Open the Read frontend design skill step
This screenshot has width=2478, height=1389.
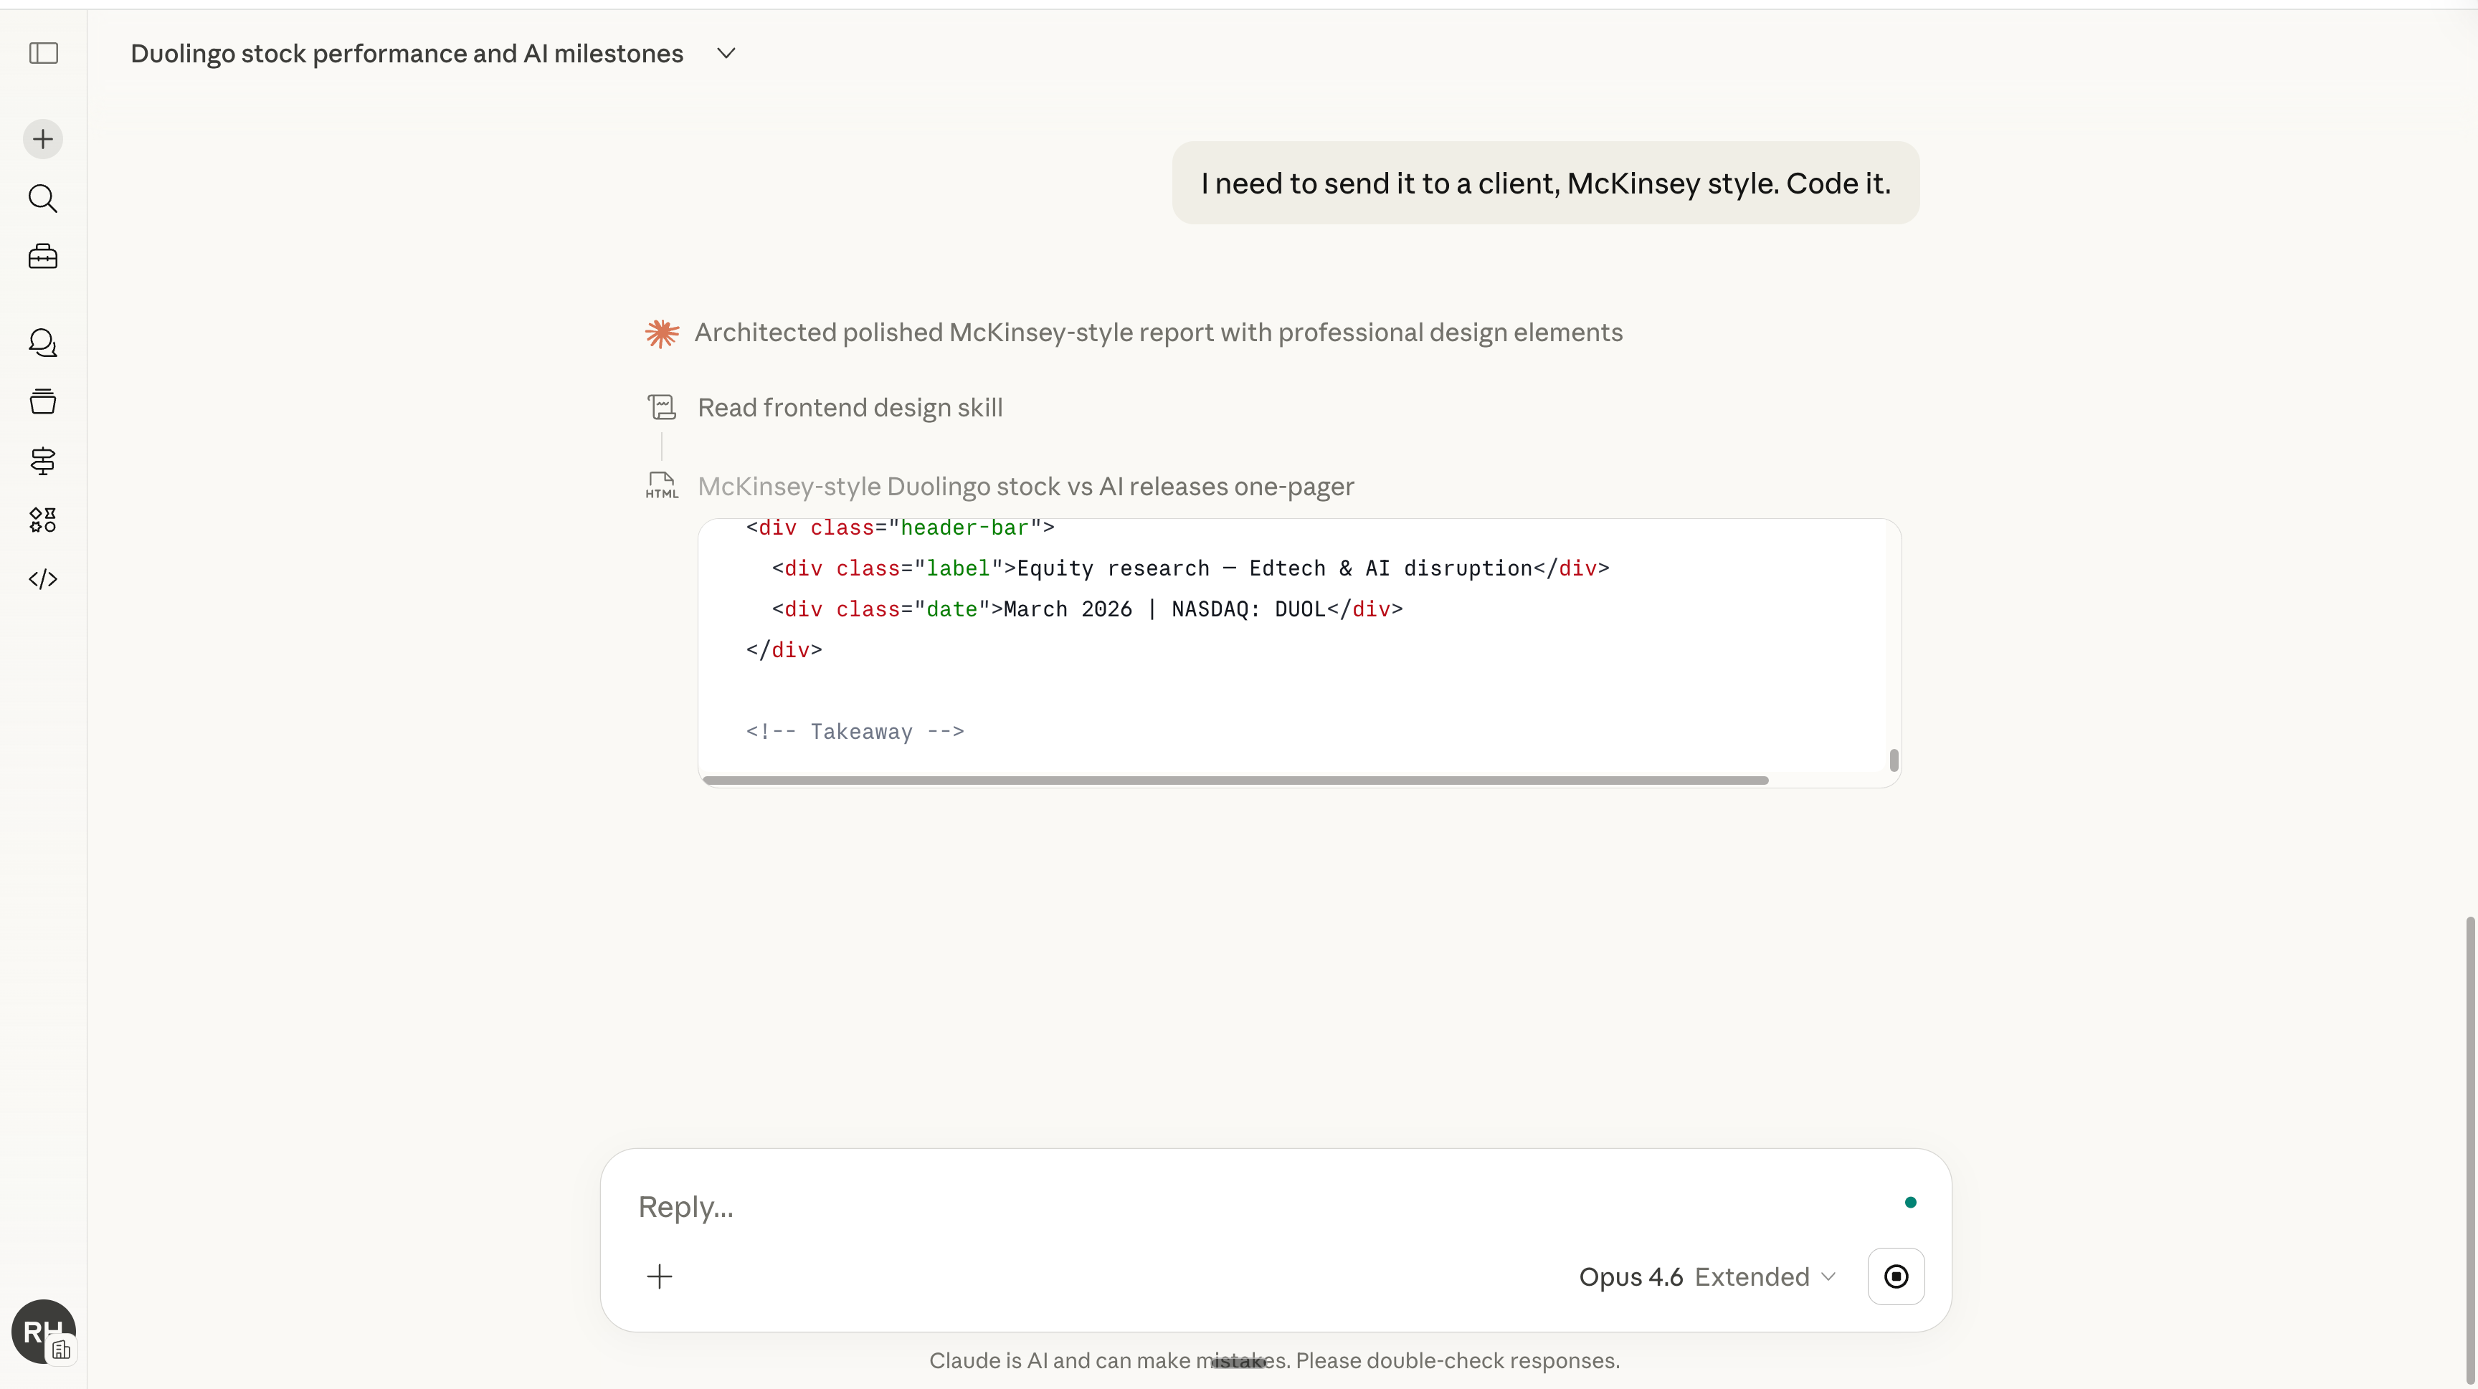click(x=850, y=408)
